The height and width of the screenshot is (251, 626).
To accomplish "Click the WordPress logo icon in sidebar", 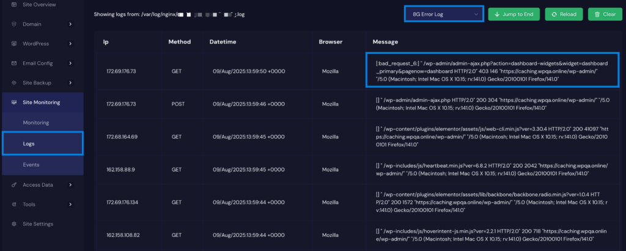I will tap(14, 43).
